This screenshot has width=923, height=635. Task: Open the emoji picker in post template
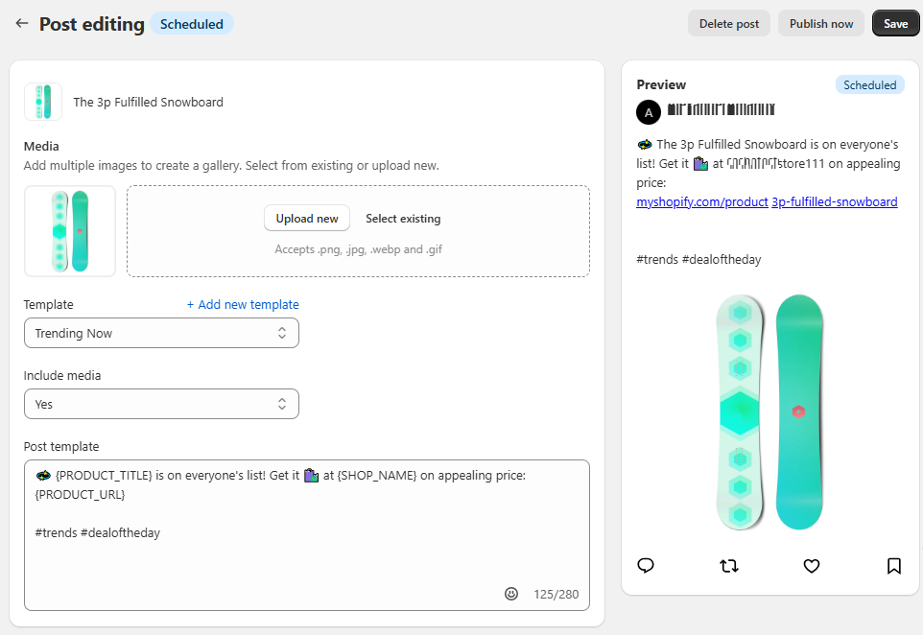pyautogui.click(x=511, y=594)
